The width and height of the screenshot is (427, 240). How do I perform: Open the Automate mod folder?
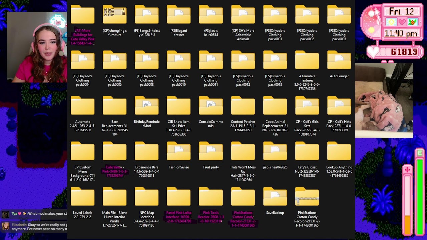[83, 106]
